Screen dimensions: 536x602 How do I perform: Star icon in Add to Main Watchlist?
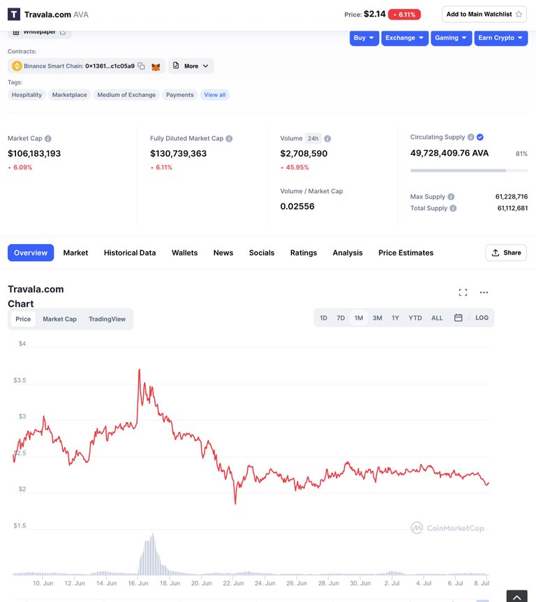tap(519, 14)
